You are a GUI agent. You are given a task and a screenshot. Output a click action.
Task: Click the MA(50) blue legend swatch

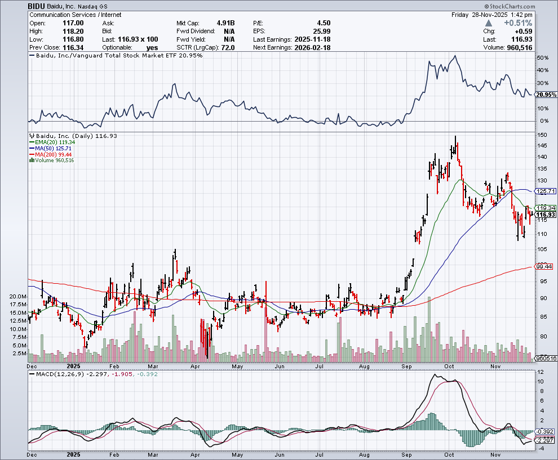[x=32, y=149]
